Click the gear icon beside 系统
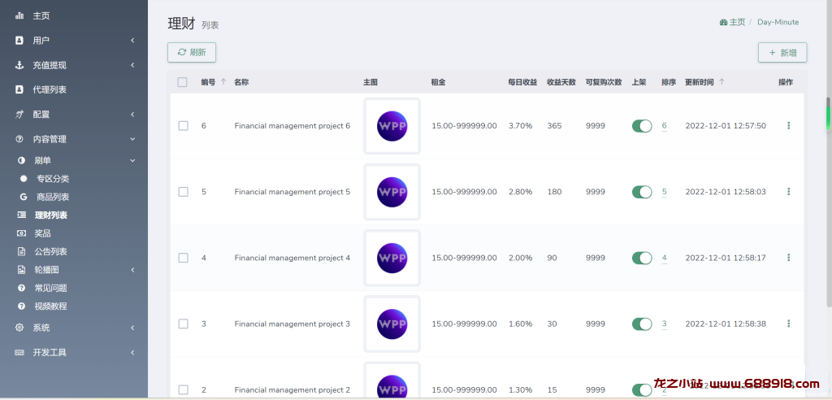Viewport: 832px width, 400px height. click(x=19, y=328)
